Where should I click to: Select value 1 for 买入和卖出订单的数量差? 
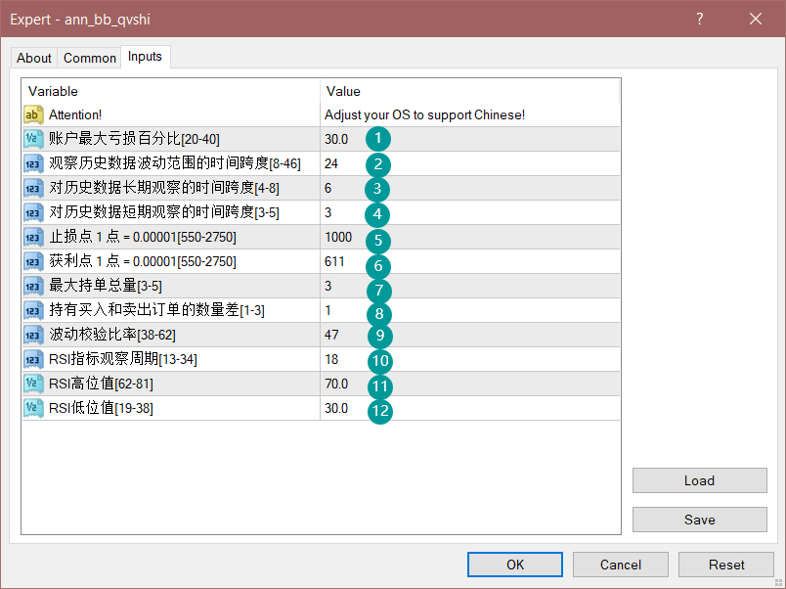point(327,310)
